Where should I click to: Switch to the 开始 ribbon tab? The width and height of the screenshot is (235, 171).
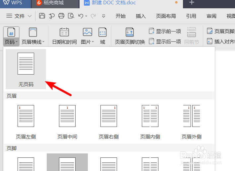(121, 16)
